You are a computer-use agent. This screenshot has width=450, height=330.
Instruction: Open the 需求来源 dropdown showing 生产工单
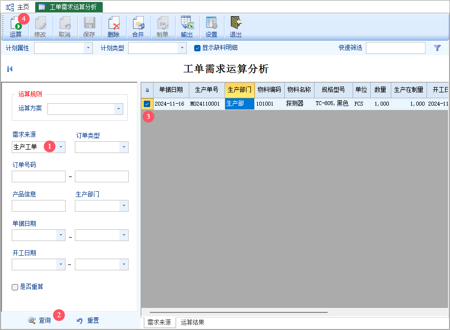click(x=61, y=147)
